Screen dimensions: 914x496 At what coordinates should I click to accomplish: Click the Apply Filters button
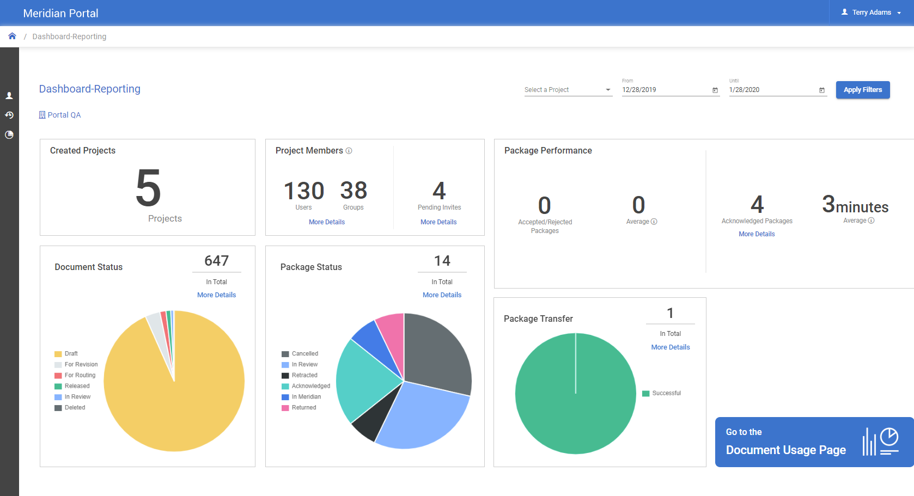pos(862,90)
